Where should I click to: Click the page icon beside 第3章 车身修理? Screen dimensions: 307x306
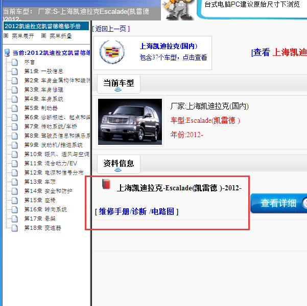15,90
